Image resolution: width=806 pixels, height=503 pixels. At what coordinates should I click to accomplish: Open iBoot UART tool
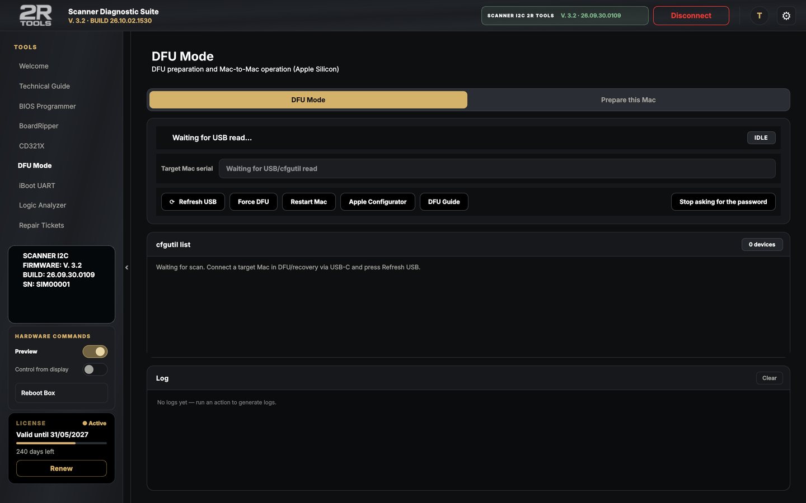pos(37,186)
